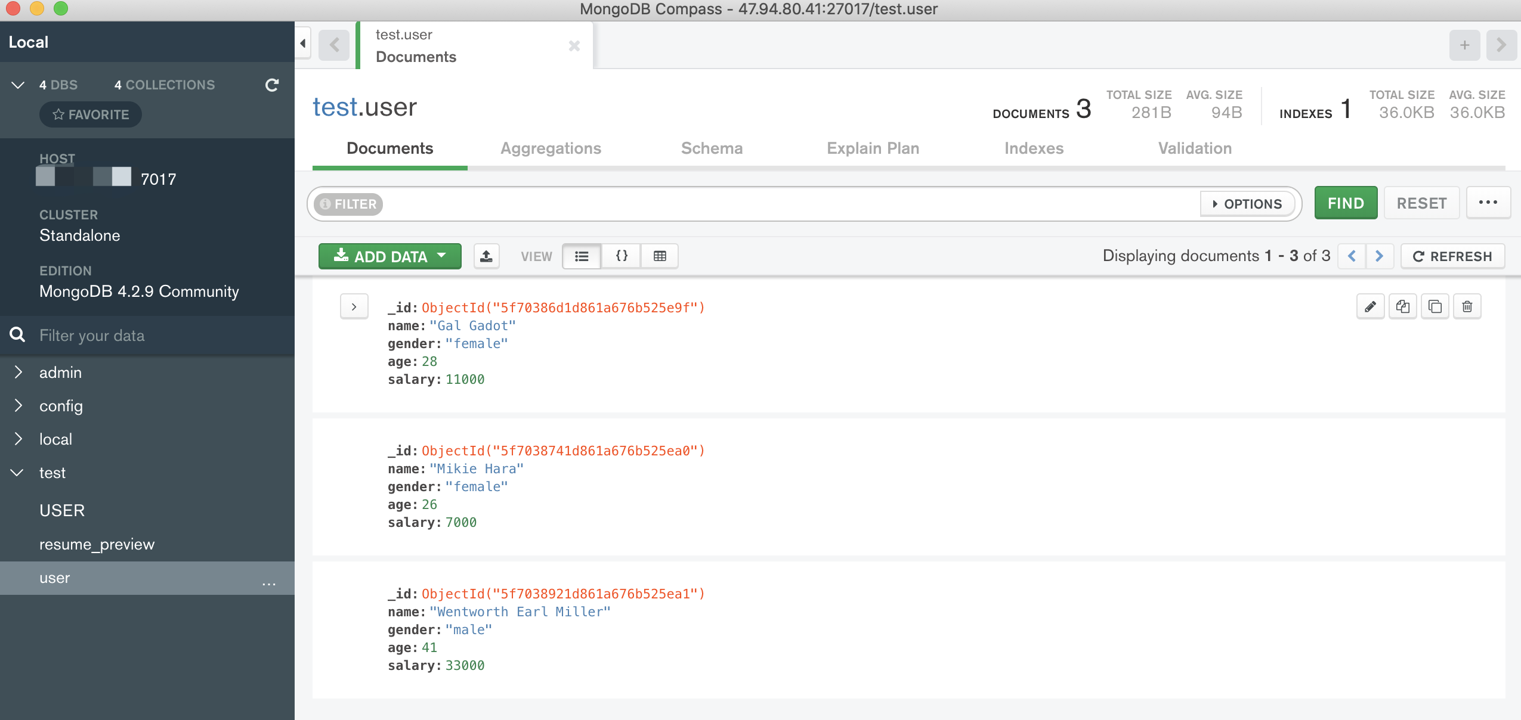Click salary value 7000
Screen dimensions: 1521x720
click(x=461, y=523)
